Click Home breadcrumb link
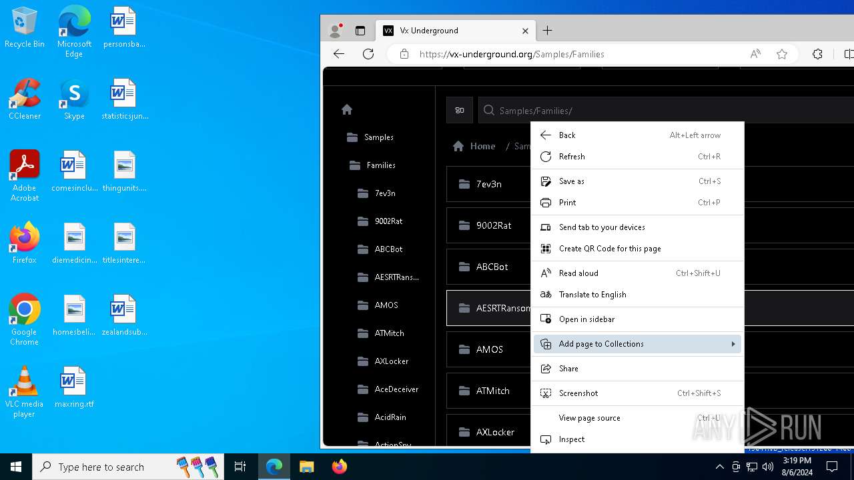The image size is (854, 480). point(474,146)
